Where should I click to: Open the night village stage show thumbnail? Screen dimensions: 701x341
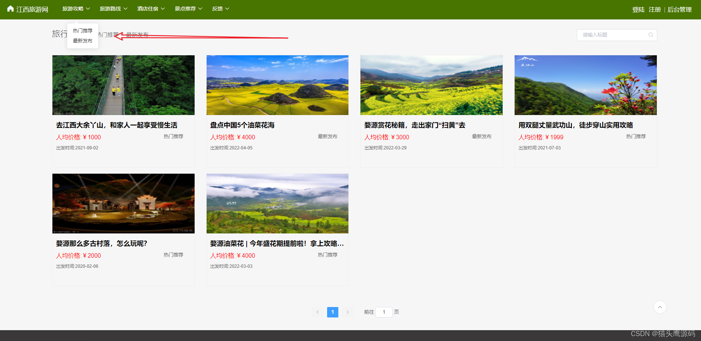124,204
